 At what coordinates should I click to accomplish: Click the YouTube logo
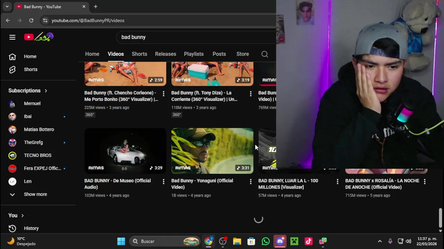click(x=39, y=37)
